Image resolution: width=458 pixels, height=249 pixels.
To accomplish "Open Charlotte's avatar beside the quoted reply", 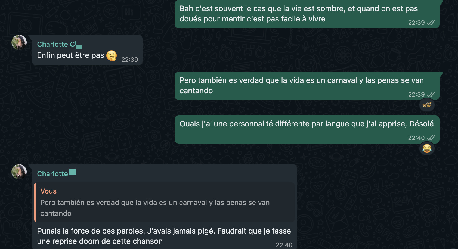I will pos(19,172).
